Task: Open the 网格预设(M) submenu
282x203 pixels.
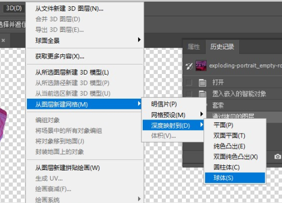Action: click(x=173, y=114)
